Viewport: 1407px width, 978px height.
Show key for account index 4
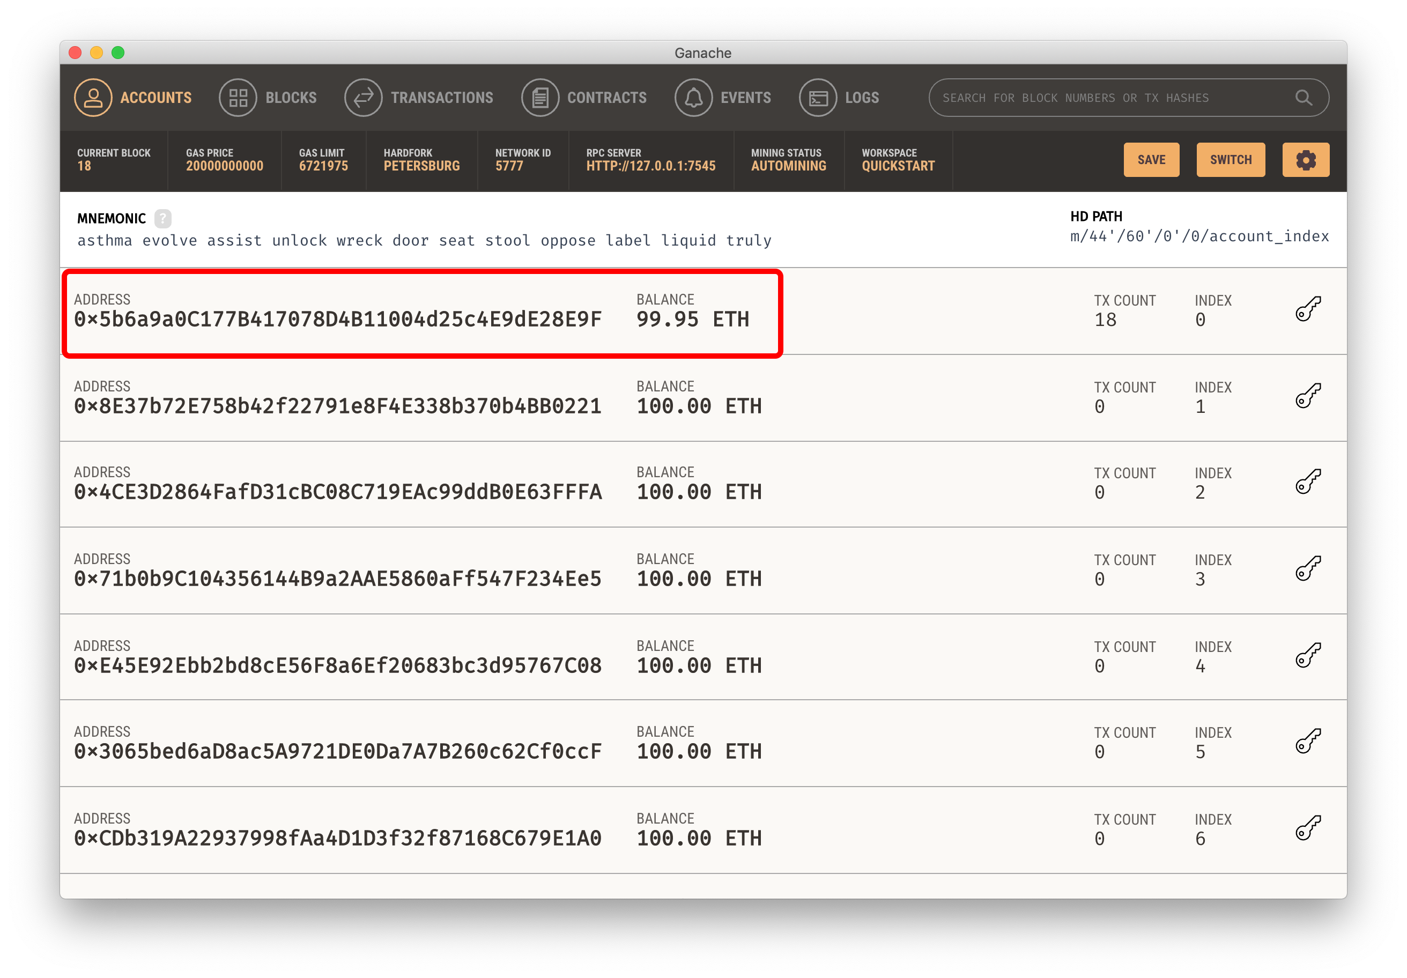tap(1308, 656)
